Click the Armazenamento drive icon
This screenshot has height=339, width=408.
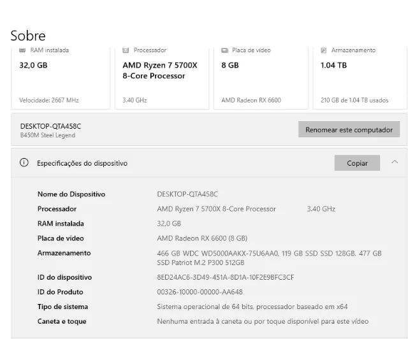[x=323, y=50]
